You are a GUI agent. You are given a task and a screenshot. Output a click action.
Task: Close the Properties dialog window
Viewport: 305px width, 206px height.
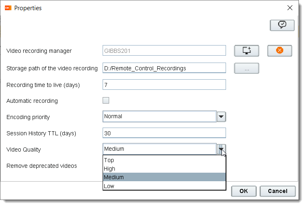[x=290, y=8]
